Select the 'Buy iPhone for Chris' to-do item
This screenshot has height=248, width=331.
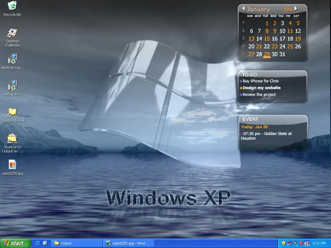[261, 81]
